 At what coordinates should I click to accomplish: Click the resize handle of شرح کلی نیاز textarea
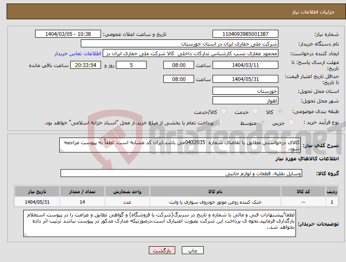click(x=61, y=150)
